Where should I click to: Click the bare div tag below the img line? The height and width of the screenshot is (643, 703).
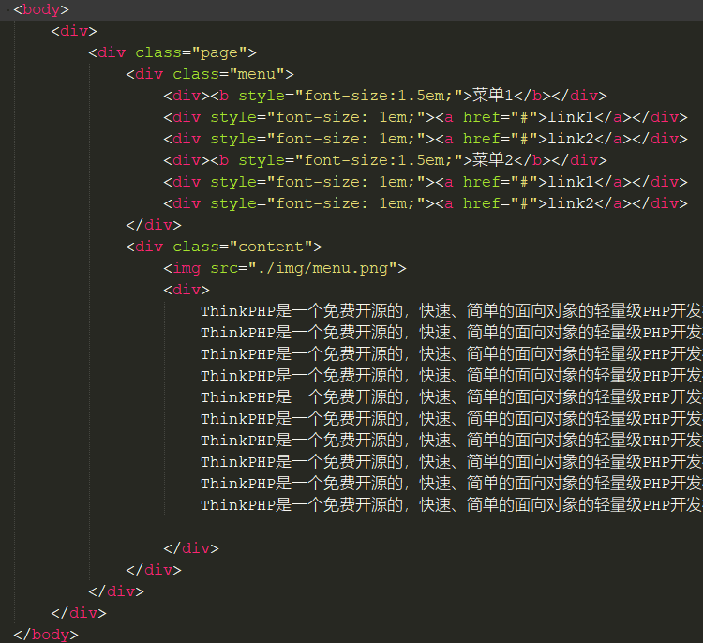click(187, 290)
